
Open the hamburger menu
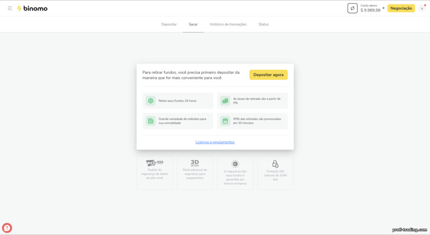point(10,8)
